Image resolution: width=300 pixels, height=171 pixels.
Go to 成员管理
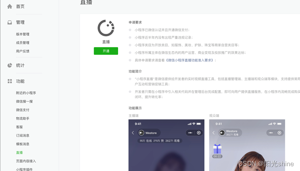coord(23,43)
